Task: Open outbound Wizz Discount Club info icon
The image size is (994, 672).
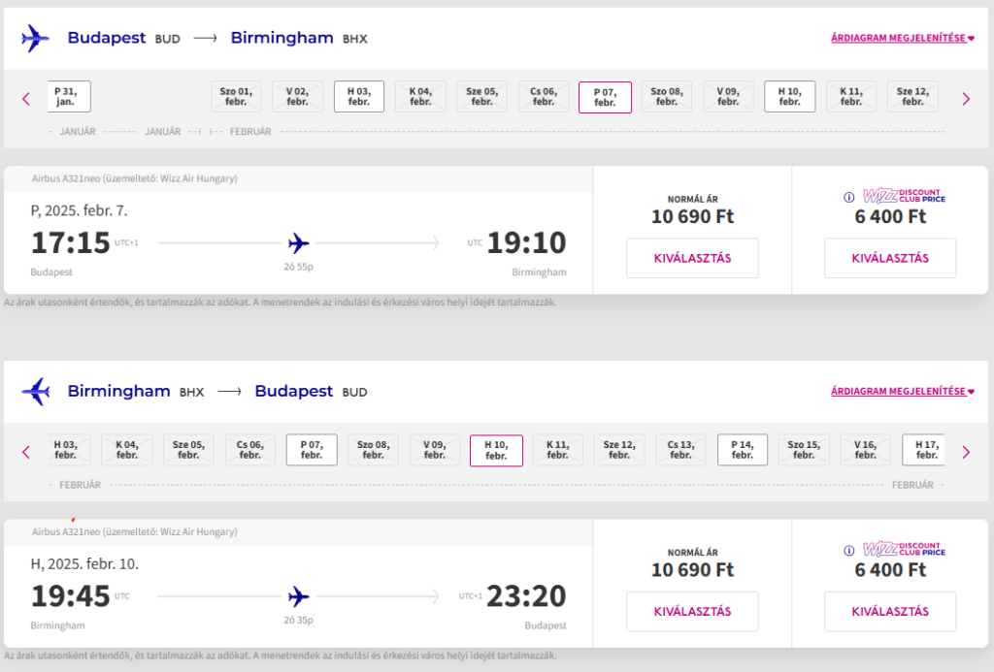Action: (848, 197)
